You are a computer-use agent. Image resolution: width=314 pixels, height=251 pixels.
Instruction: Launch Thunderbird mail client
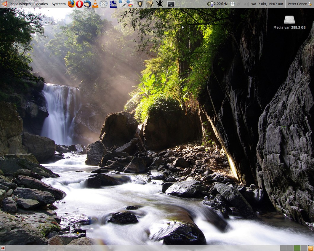tap(87, 4)
